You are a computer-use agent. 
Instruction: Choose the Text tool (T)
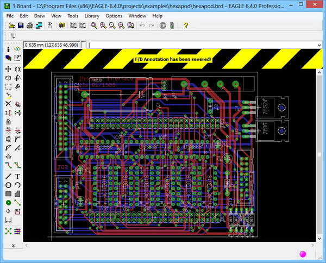(17, 176)
